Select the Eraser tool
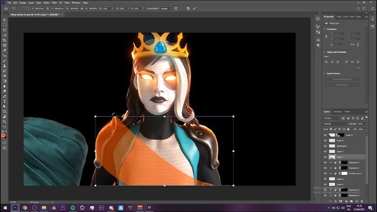 pyautogui.click(x=4, y=76)
